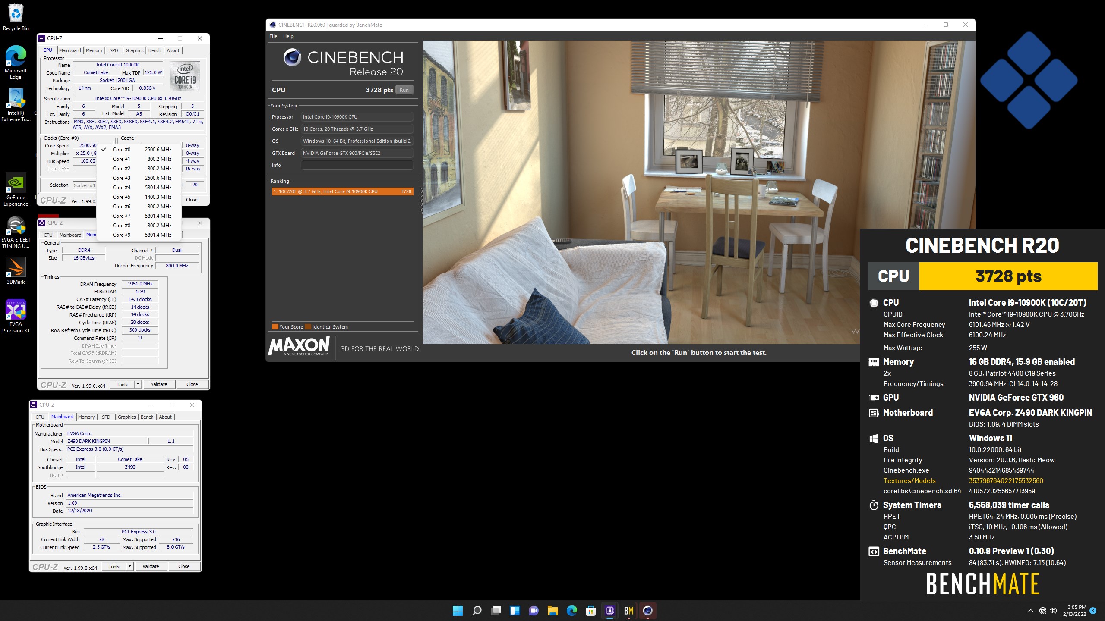Click BIOS Version 1.09 field in CPU-Z

[129, 503]
